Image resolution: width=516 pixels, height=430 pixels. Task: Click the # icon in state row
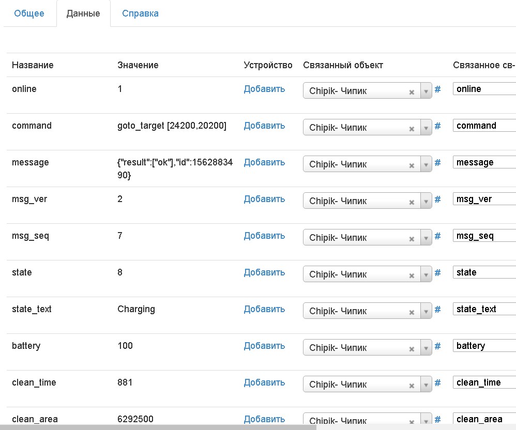click(437, 273)
